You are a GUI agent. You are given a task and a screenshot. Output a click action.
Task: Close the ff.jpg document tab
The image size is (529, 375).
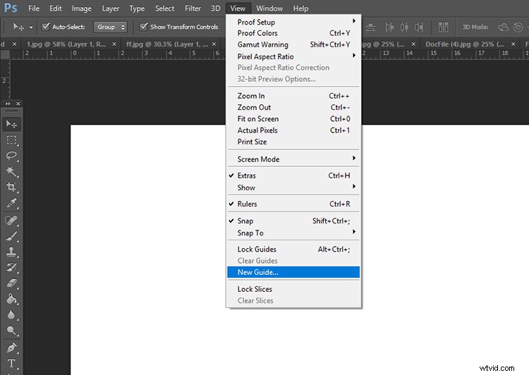(x=214, y=44)
